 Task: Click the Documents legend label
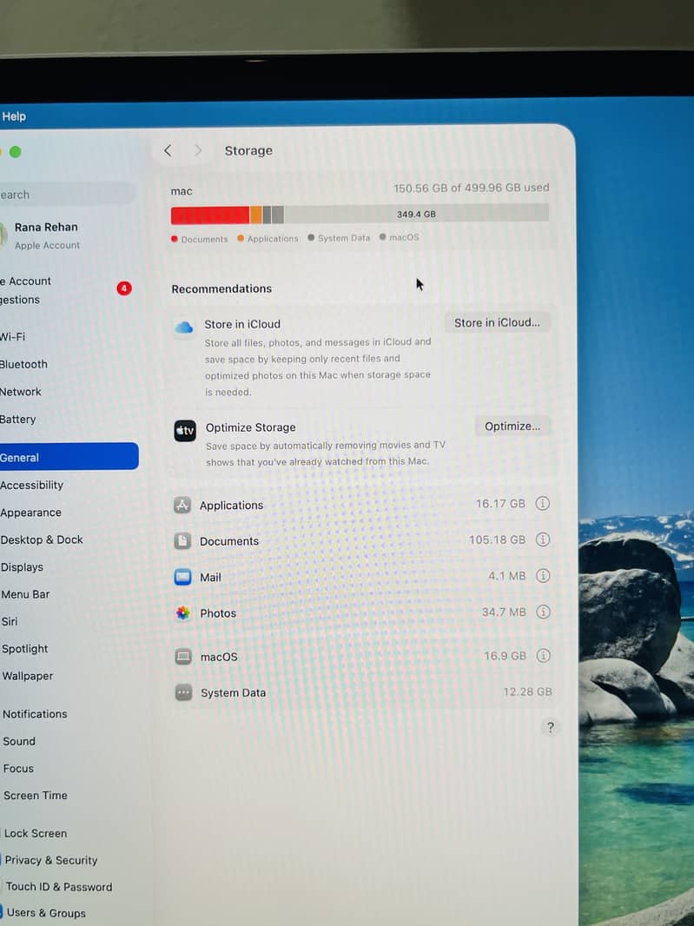click(204, 239)
